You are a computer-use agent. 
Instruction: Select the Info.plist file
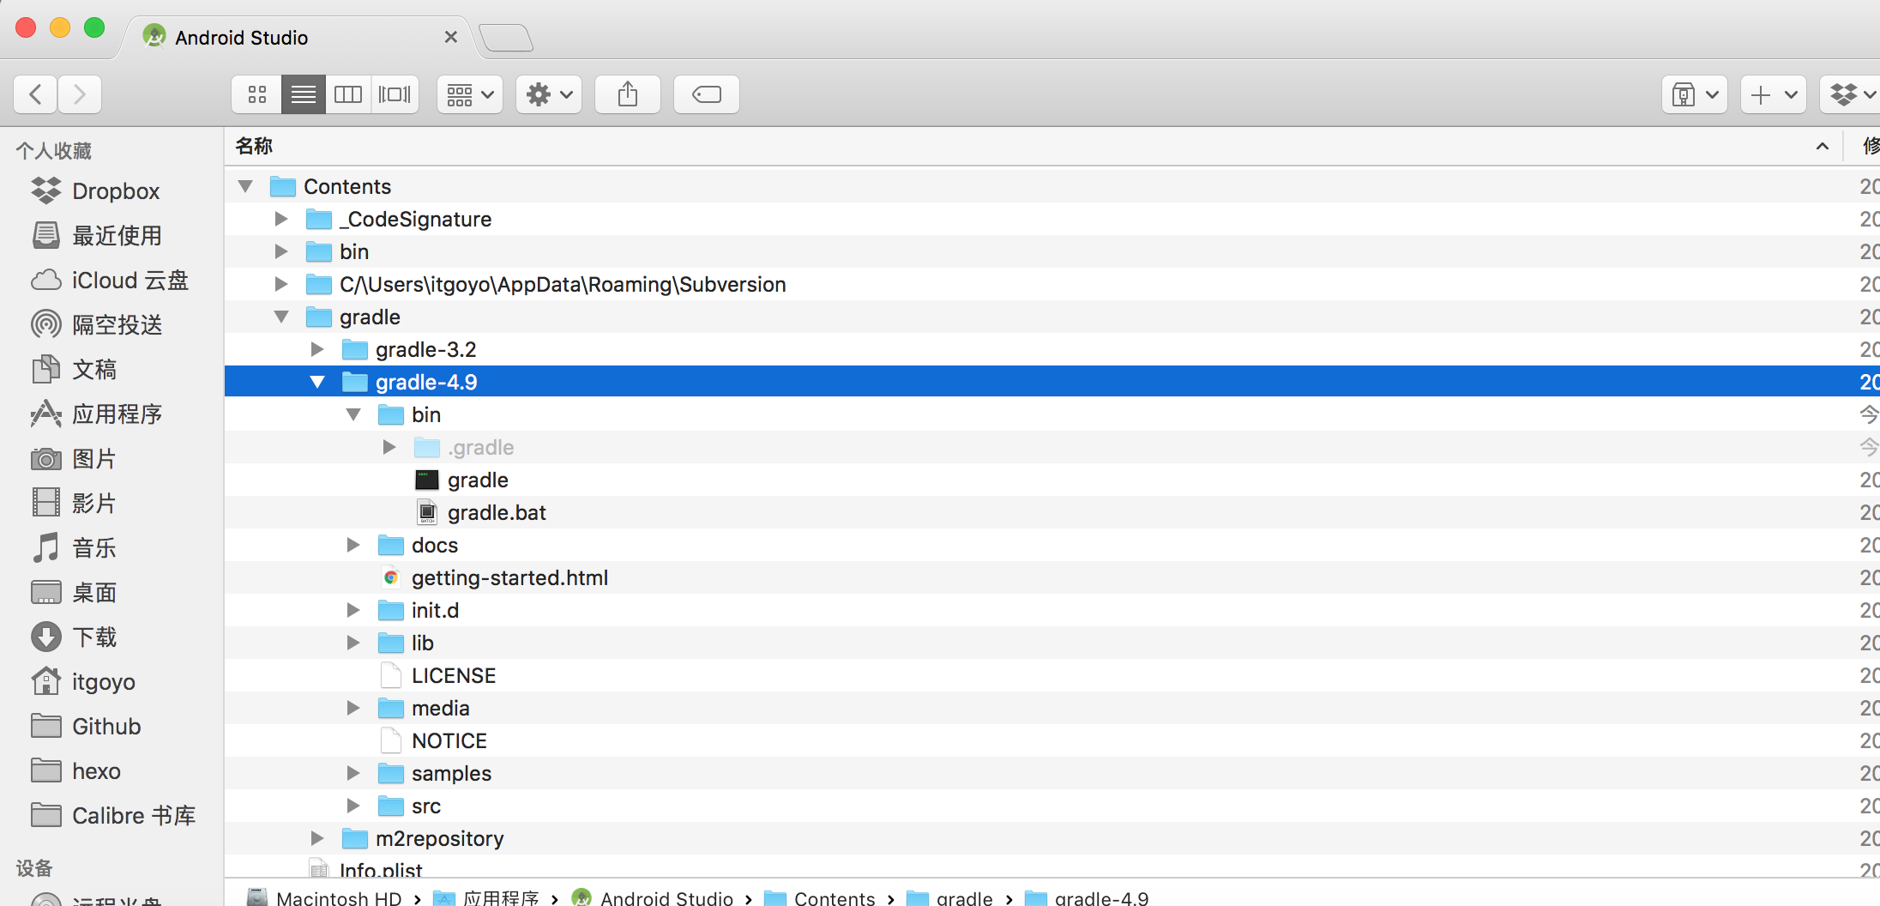1052,867
